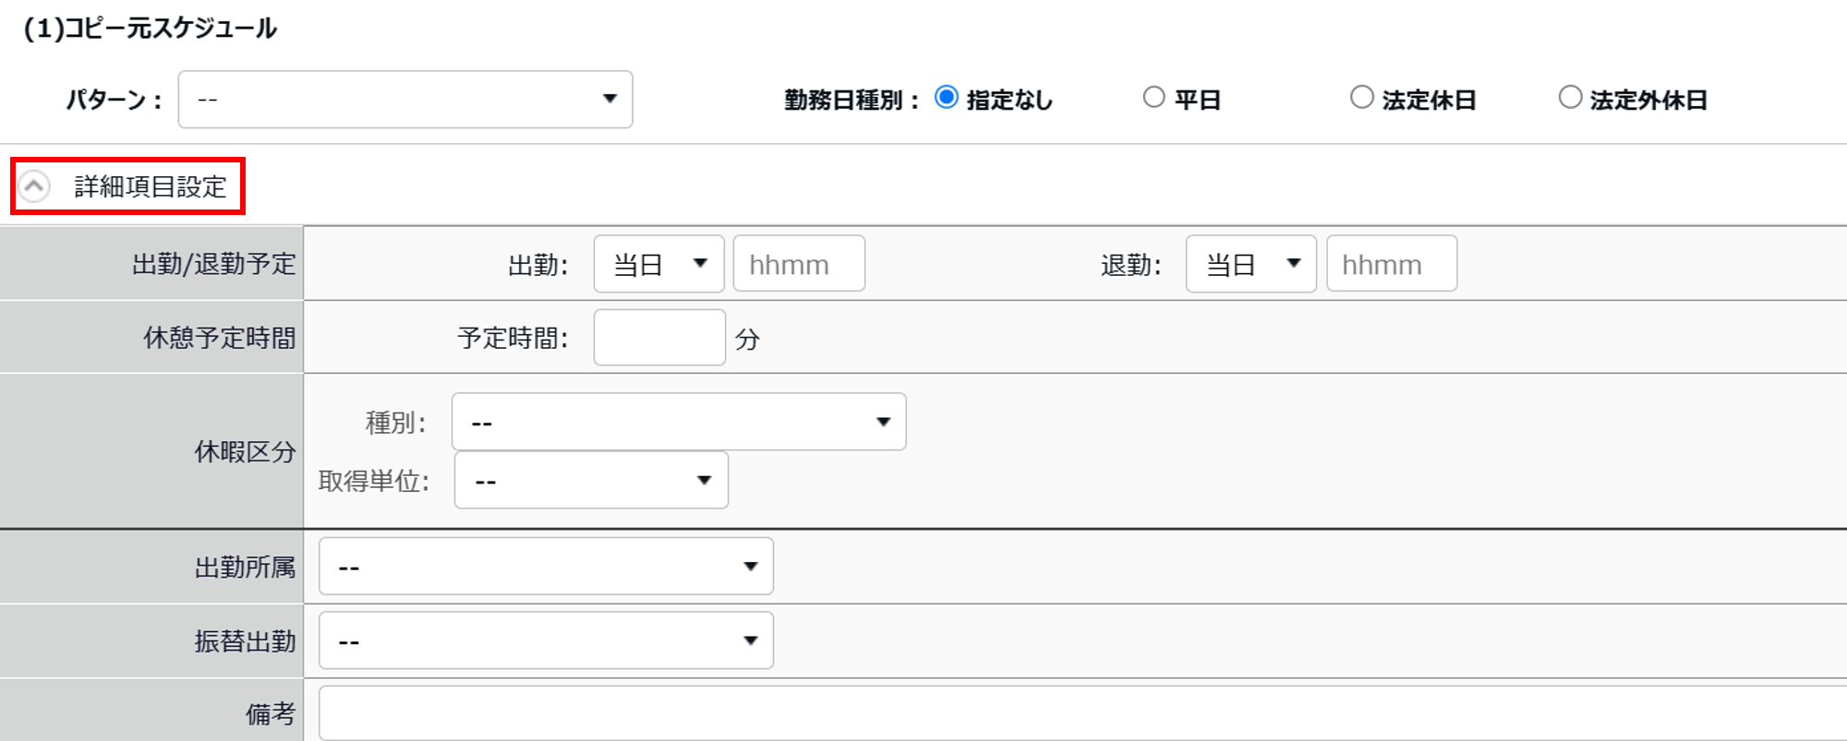
Task: Click the 詳細項目設定 section label
Action: tap(151, 186)
